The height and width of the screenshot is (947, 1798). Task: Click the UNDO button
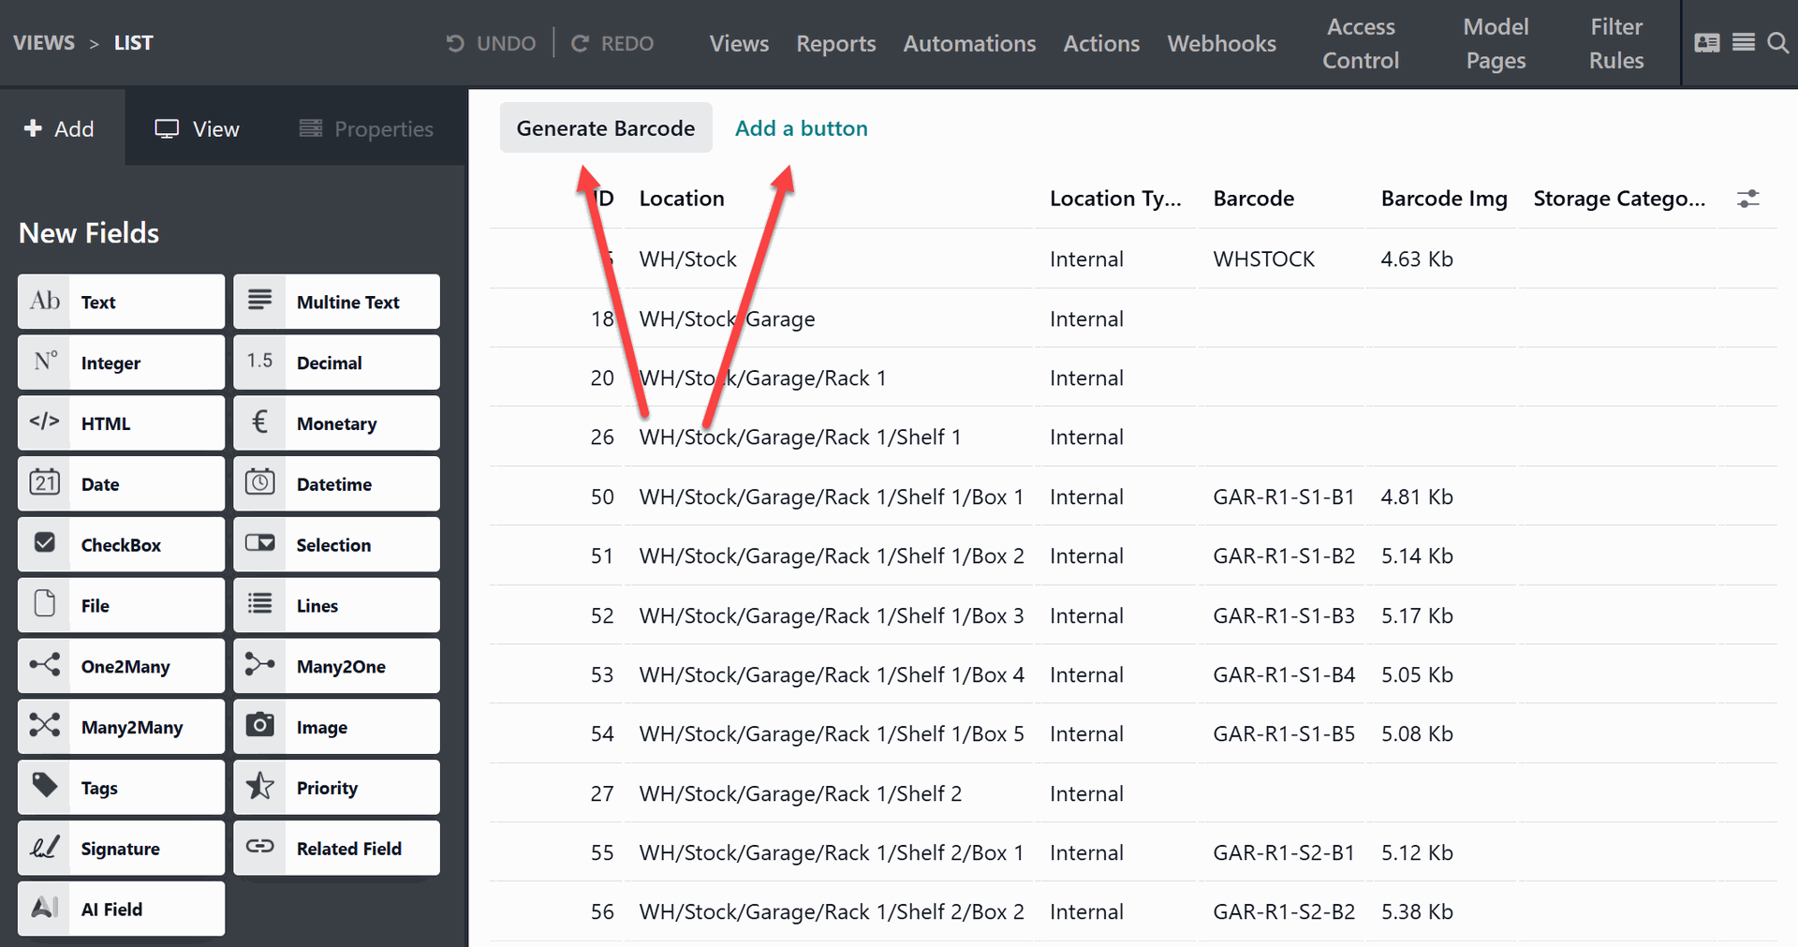point(492,44)
